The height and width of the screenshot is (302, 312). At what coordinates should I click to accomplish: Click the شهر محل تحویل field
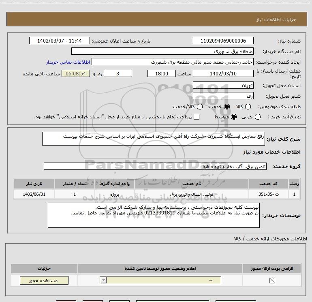click(223, 96)
